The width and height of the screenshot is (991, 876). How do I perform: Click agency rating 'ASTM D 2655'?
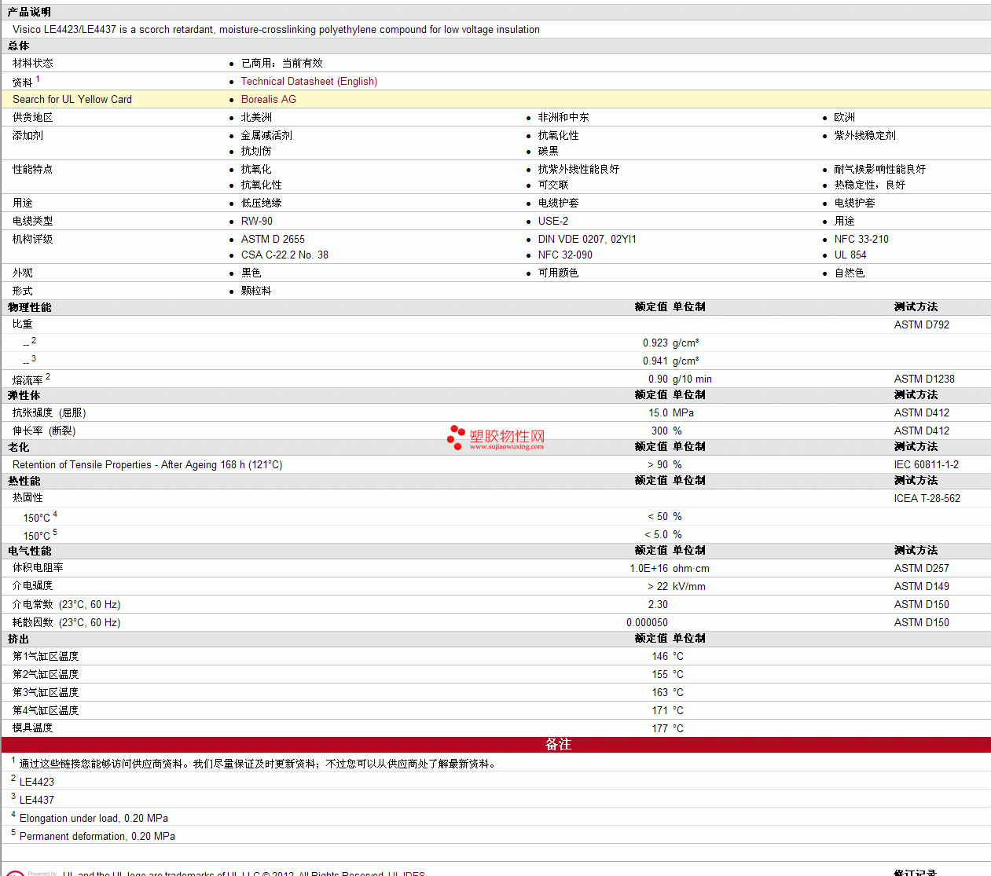pyautogui.click(x=273, y=240)
